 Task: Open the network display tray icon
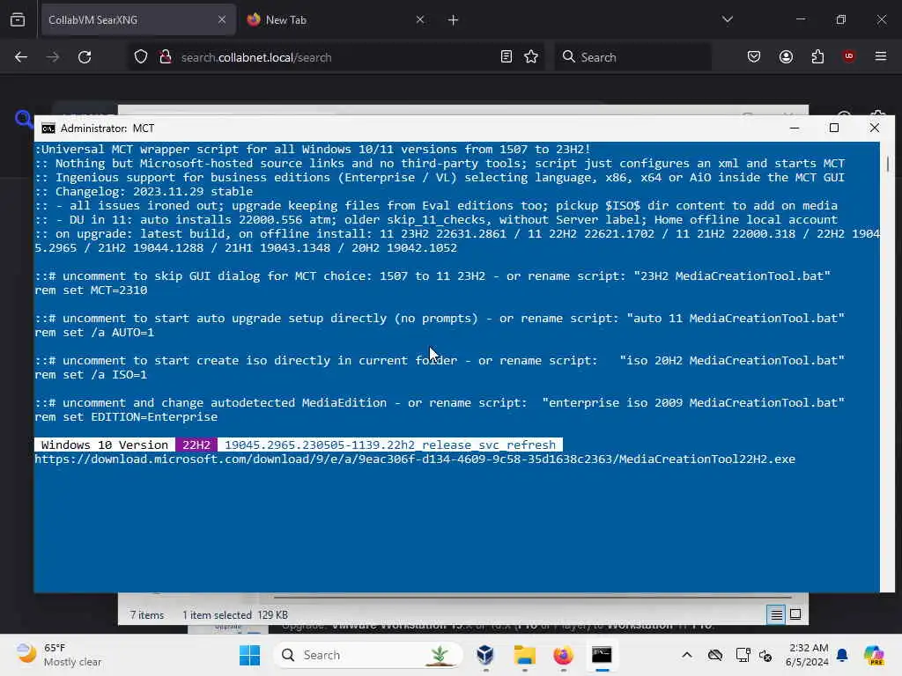coord(743,655)
